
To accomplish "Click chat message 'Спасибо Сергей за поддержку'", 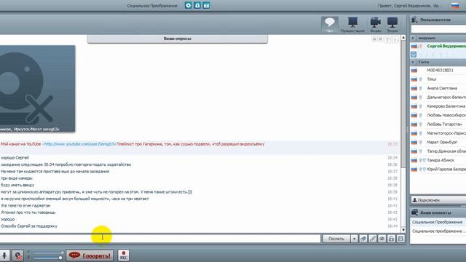I will coord(29,226).
